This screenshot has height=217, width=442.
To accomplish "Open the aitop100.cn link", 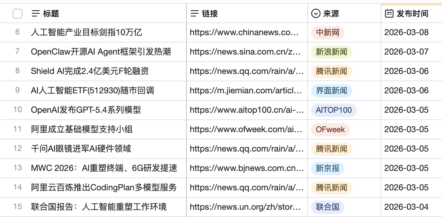I will point(247,110).
